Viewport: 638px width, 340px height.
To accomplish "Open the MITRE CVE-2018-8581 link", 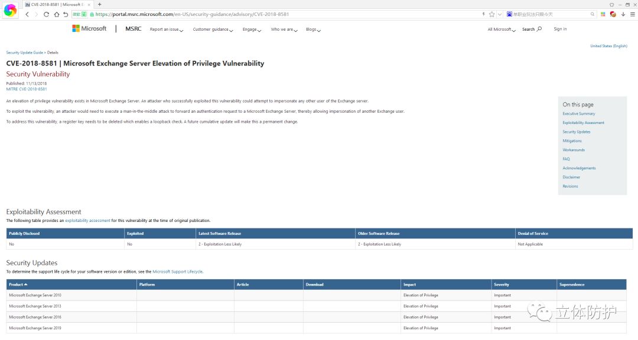I will click(x=27, y=89).
